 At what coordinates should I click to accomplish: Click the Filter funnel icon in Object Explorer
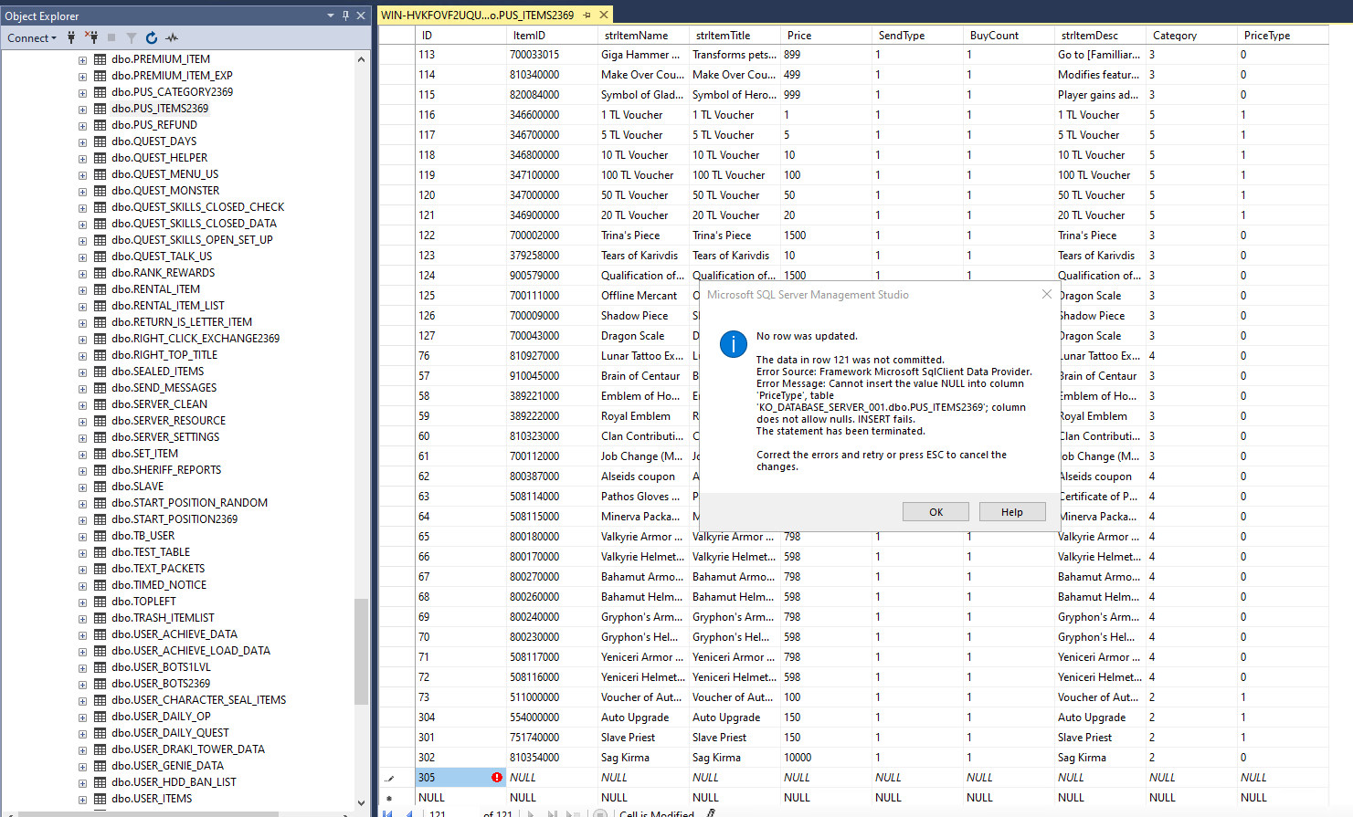[132, 37]
